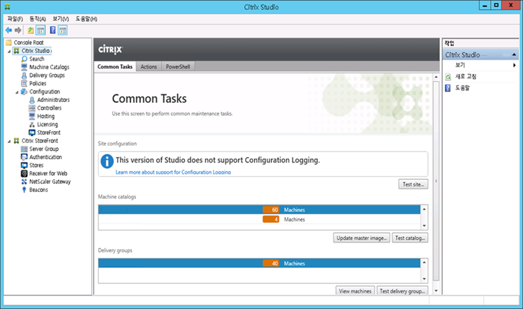The image size is (523, 309).
Task: Open the 보기(V) menu
Action: click(x=61, y=19)
